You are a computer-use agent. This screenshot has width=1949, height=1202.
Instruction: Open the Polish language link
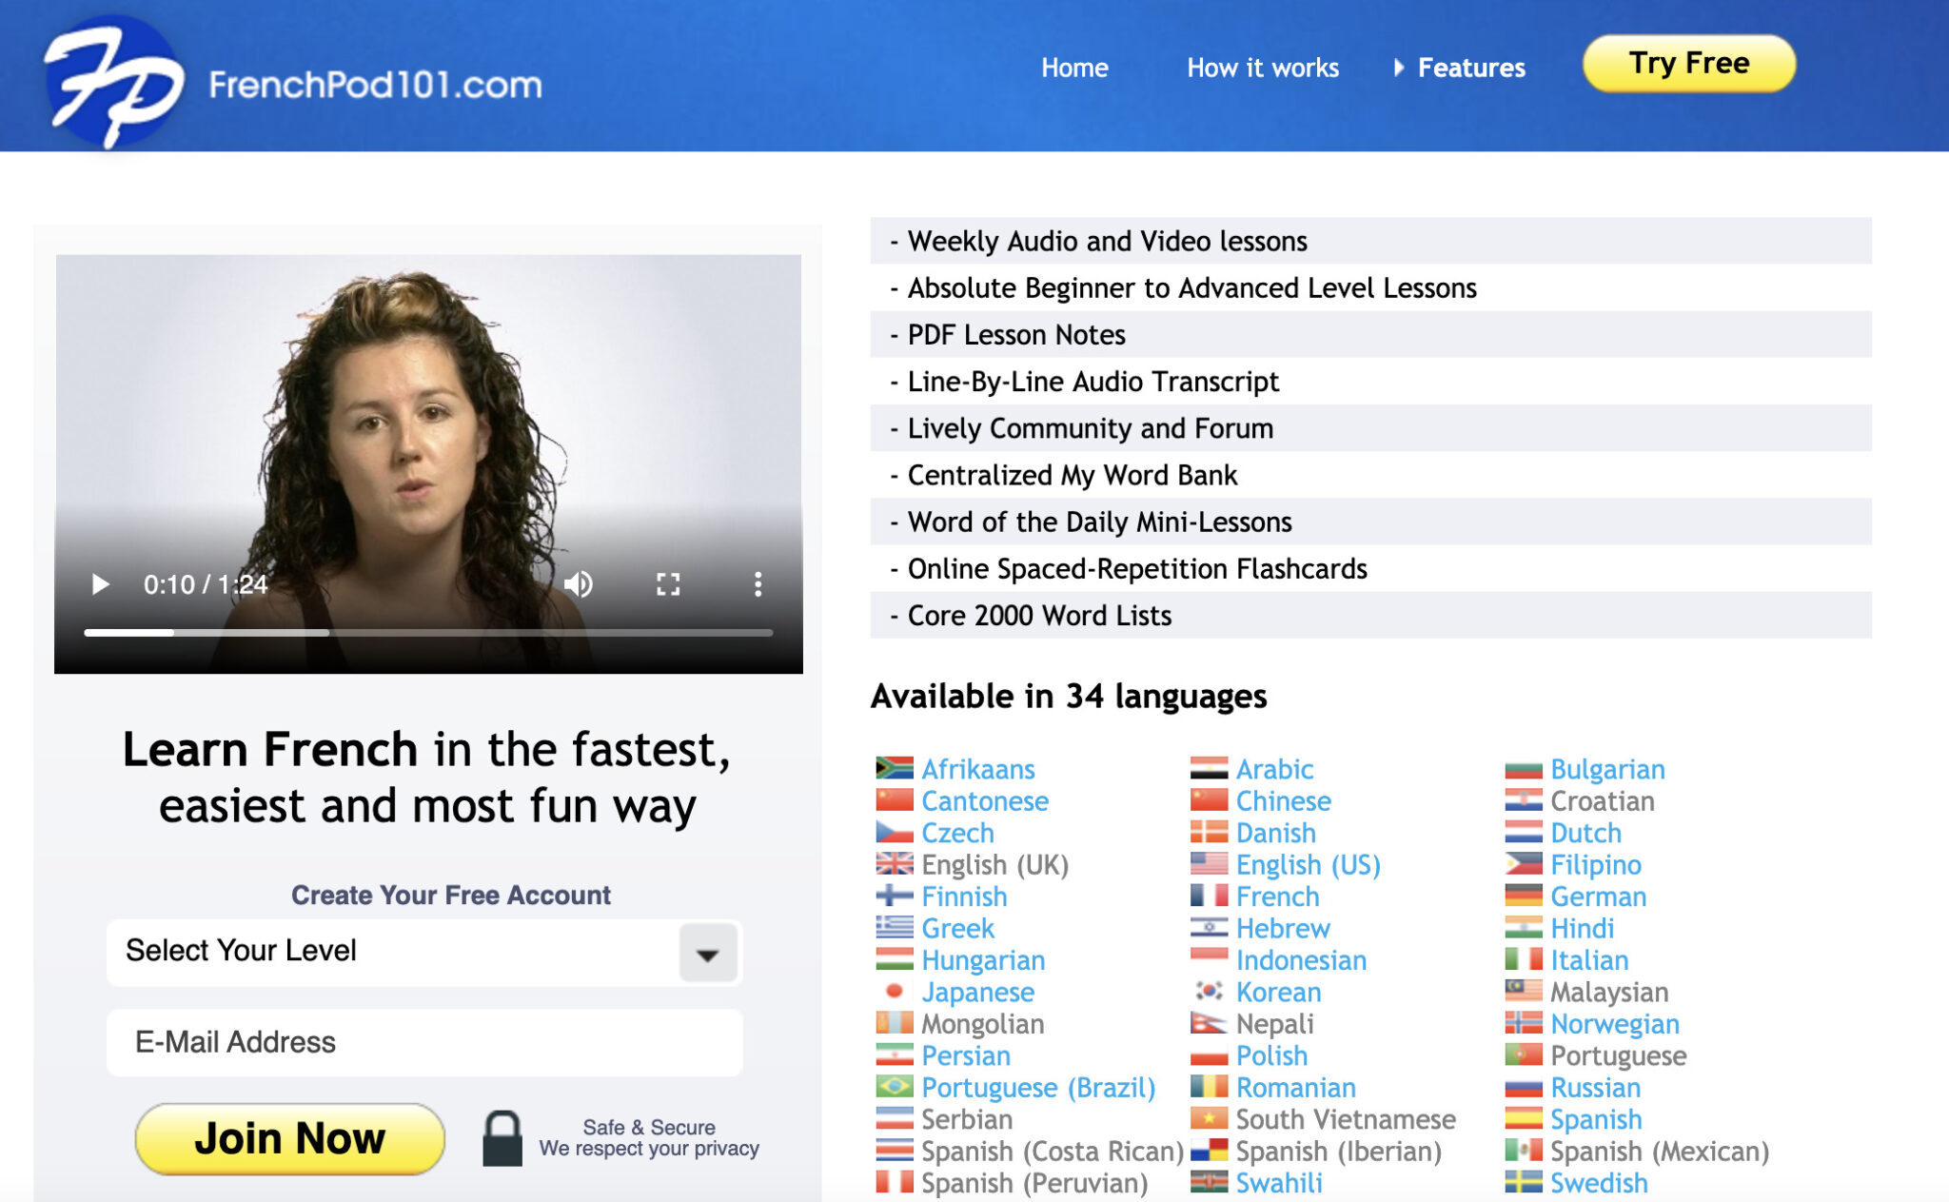click(1271, 1055)
